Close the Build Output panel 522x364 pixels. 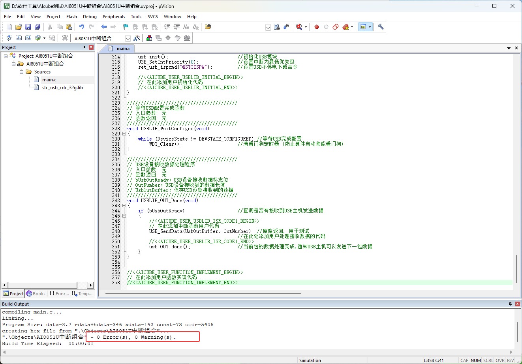point(518,304)
